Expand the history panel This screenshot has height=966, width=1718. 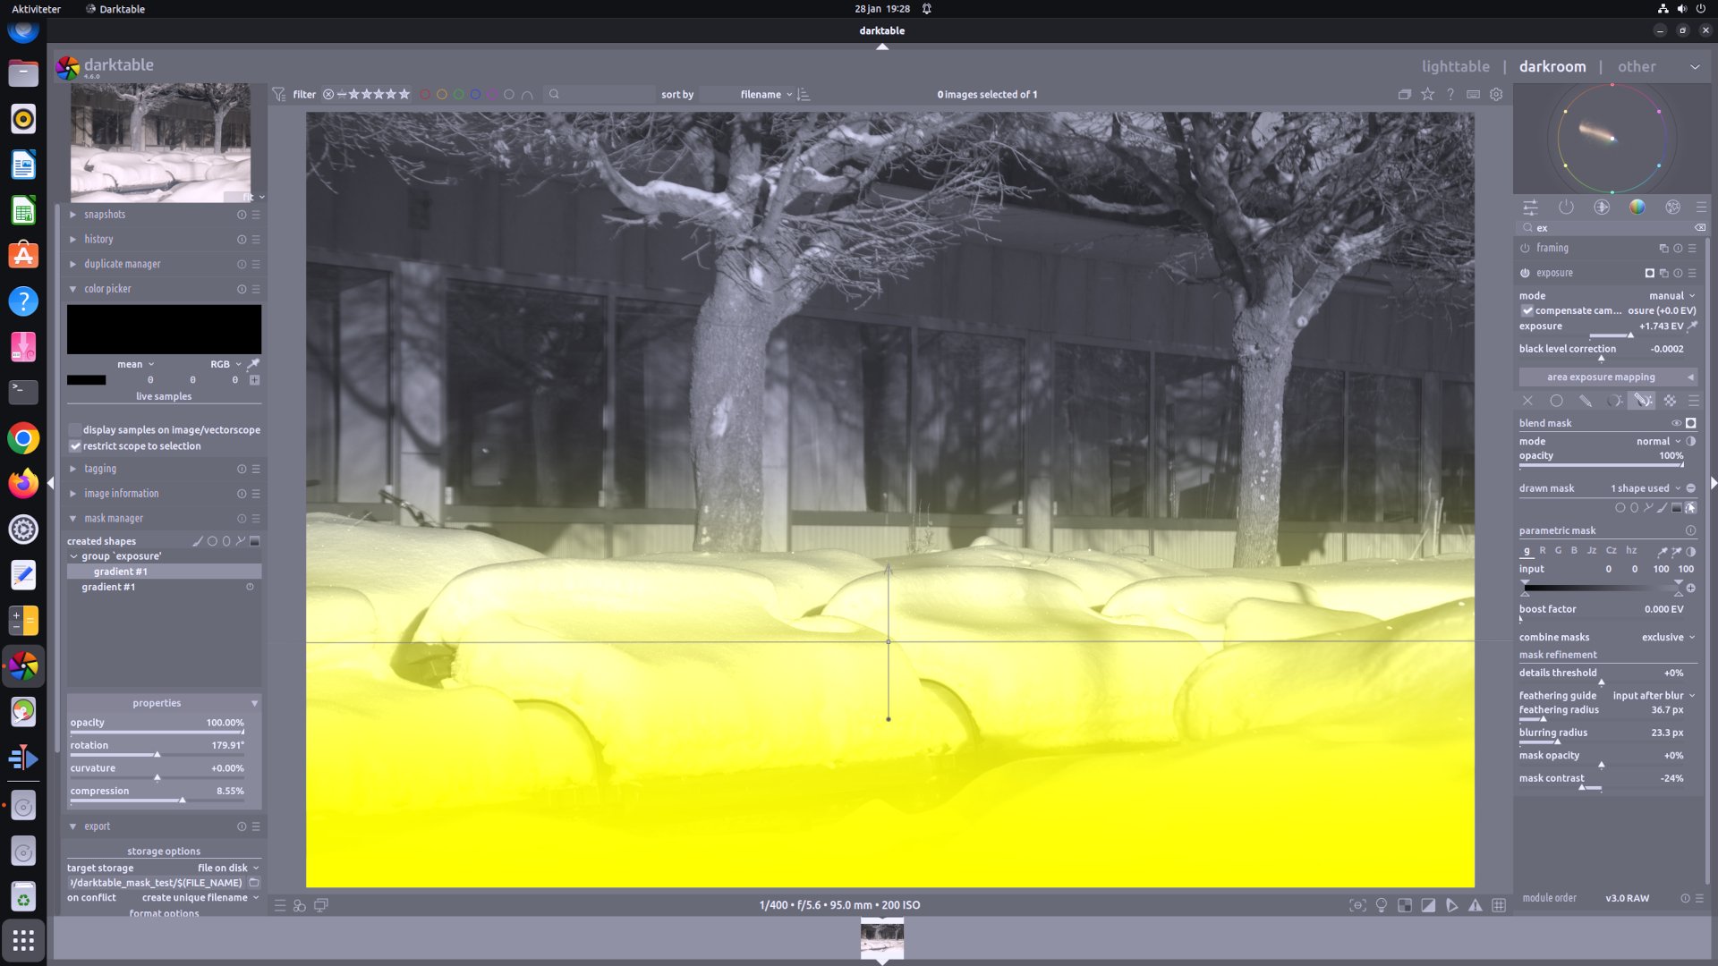[98, 240]
